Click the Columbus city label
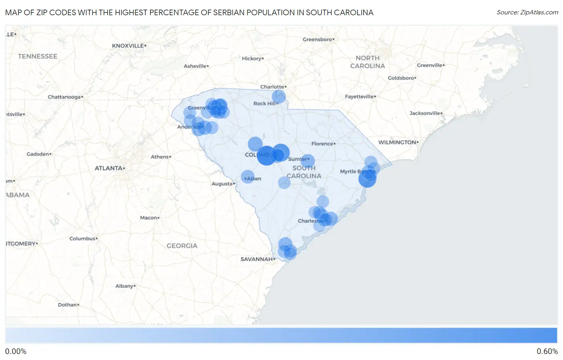Screen dimensions: 563x360 83,239
